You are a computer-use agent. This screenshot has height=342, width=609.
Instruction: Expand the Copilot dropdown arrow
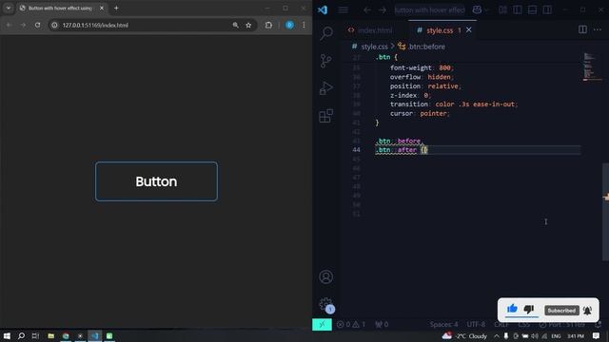point(486,10)
